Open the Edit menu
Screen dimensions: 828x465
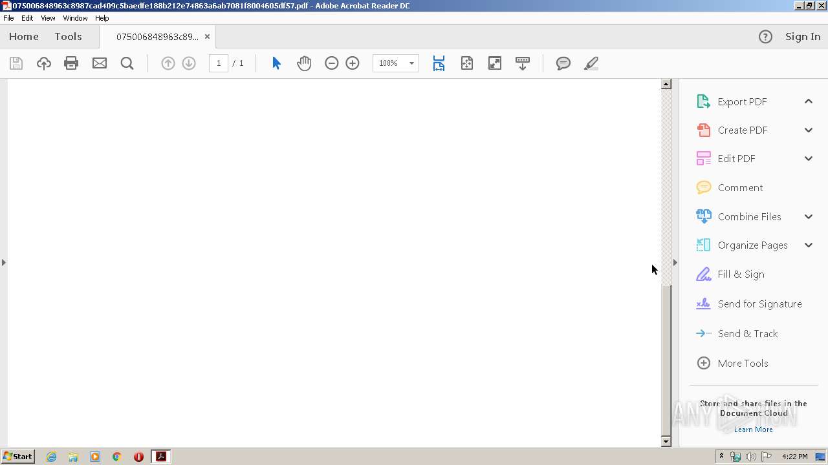(27, 18)
